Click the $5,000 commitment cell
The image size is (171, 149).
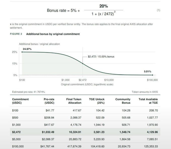click(x=16, y=139)
